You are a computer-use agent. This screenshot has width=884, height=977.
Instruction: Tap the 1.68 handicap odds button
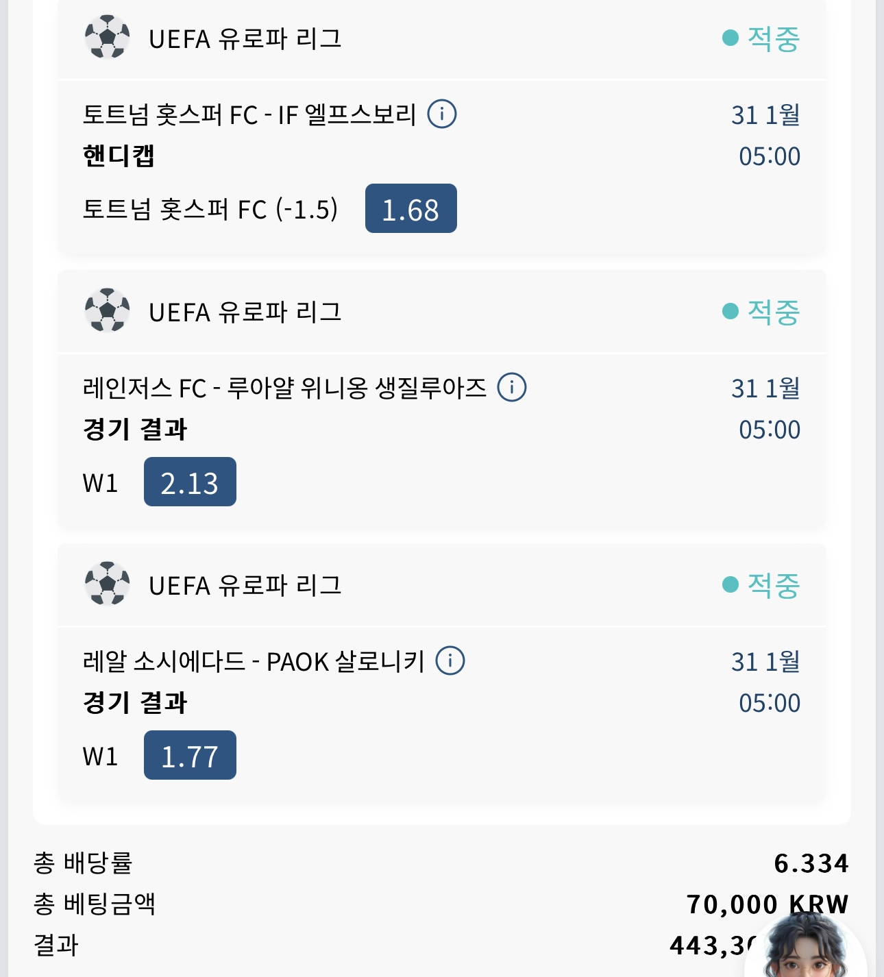410,208
